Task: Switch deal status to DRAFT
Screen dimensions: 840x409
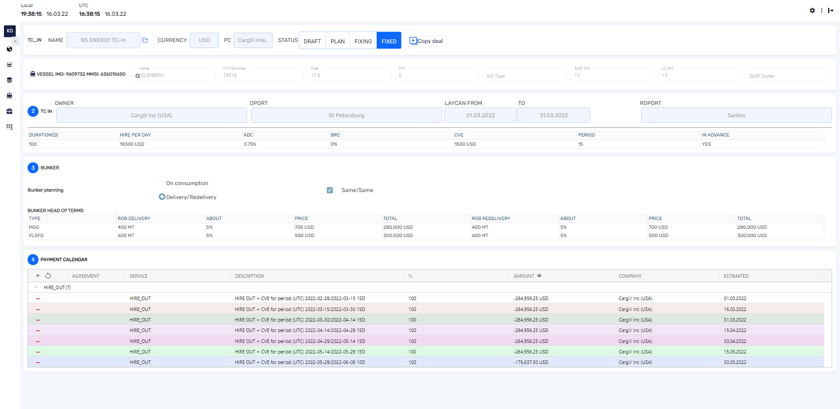Action: click(312, 41)
